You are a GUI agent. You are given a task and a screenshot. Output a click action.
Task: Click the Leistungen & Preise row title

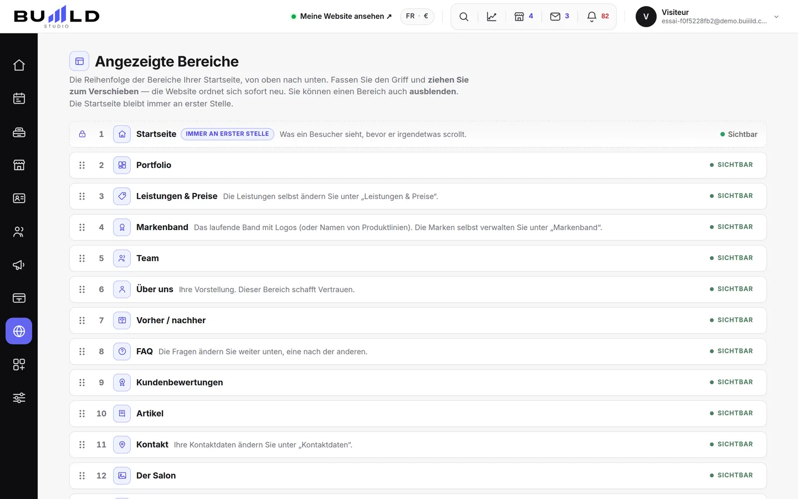[x=177, y=196]
